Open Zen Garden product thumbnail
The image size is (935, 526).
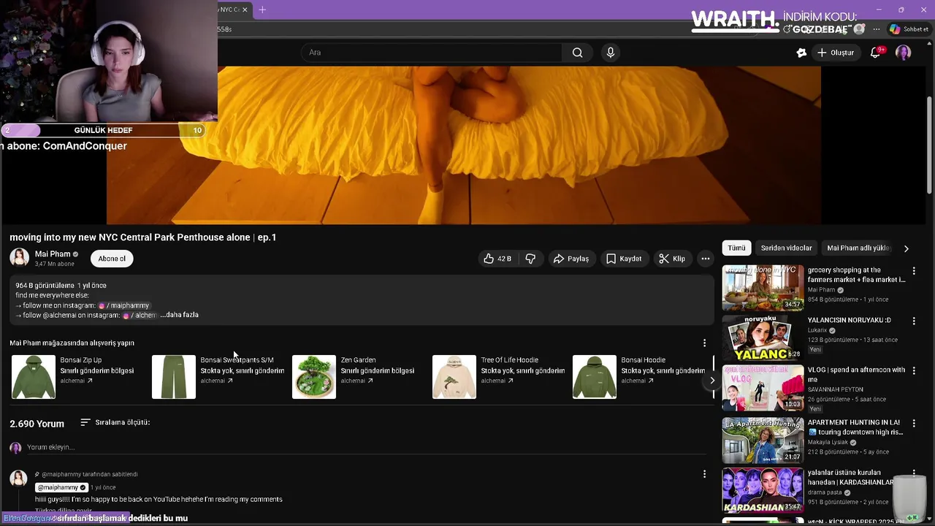(314, 377)
